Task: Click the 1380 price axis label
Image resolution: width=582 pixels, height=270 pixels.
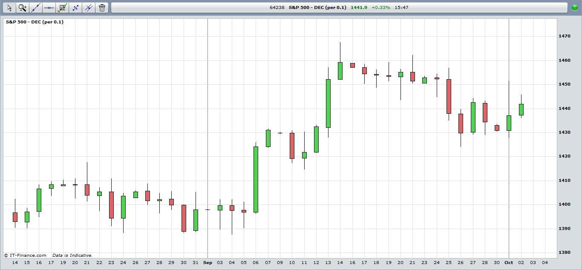Action: (x=565, y=253)
